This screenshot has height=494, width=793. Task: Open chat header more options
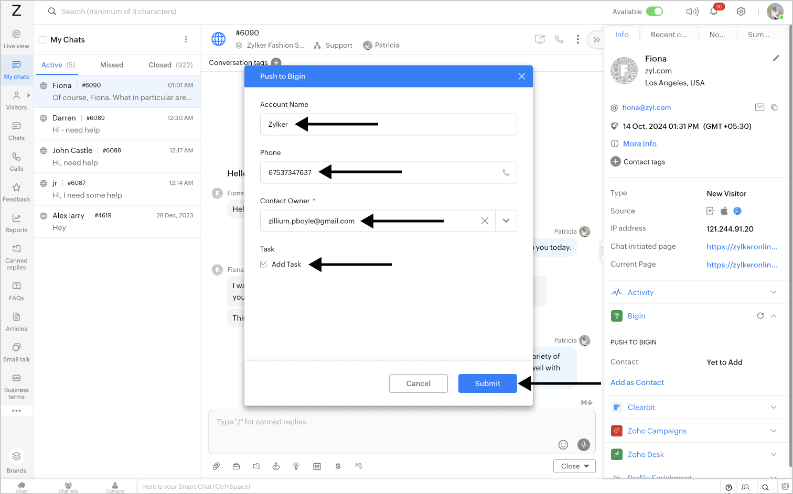pos(577,39)
